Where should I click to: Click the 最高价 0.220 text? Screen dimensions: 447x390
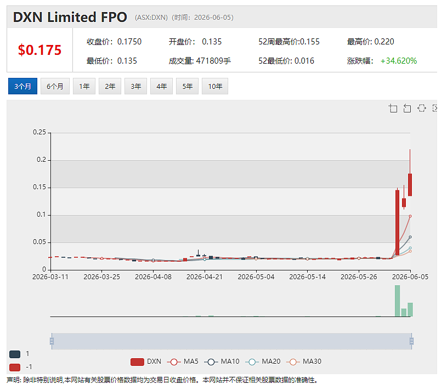click(x=370, y=42)
